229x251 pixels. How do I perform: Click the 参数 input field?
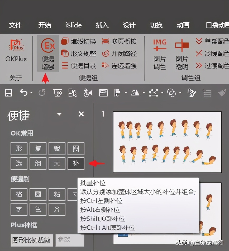click(70, 240)
